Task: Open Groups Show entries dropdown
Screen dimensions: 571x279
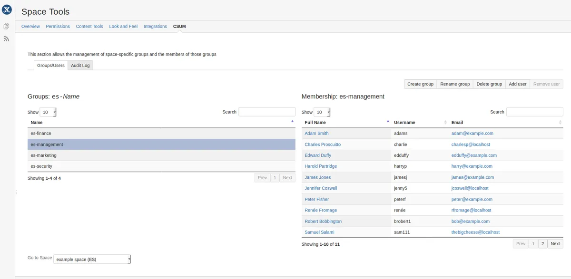Action: [48, 112]
